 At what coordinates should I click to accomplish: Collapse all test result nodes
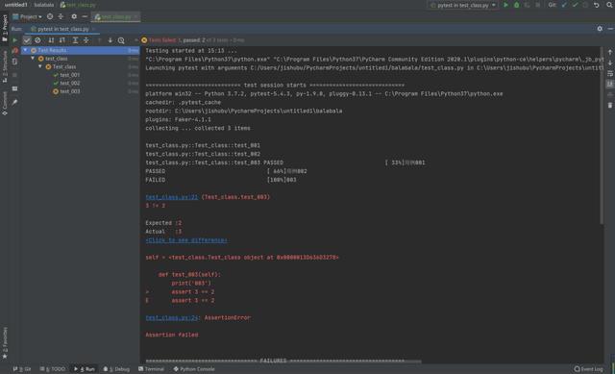[x=86, y=40]
